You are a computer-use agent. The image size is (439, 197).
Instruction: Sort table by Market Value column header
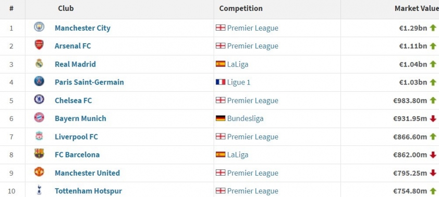pyautogui.click(x=417, y=9)
